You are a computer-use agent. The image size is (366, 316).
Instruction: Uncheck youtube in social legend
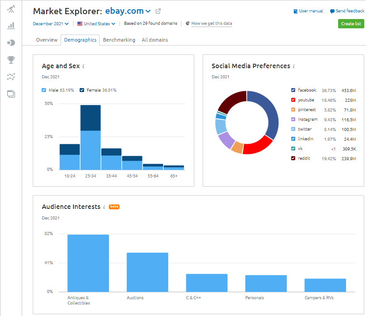[x=293, y=100]
